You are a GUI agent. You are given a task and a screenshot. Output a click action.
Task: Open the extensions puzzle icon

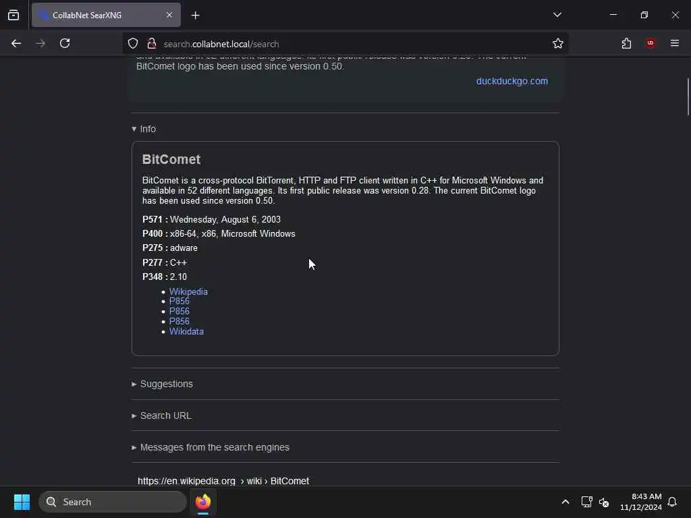click(626, 43)
